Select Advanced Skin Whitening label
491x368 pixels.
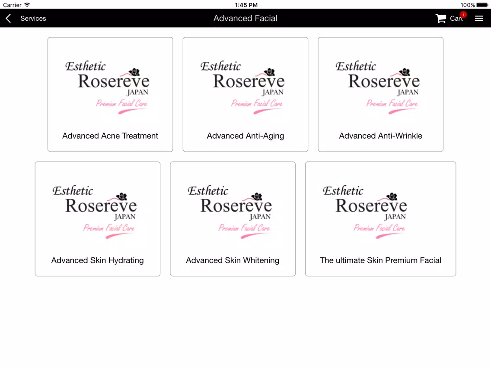click(x=233, y=260)
